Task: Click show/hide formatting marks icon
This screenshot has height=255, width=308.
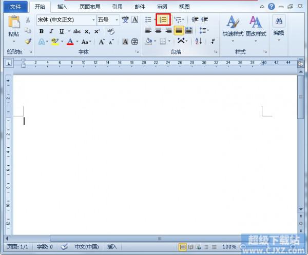Action: click(213, 41)
